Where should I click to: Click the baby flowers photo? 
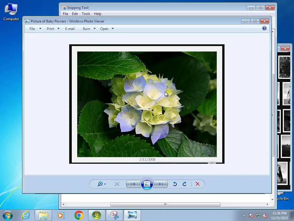pyautogui.click(x=147, y=104)
